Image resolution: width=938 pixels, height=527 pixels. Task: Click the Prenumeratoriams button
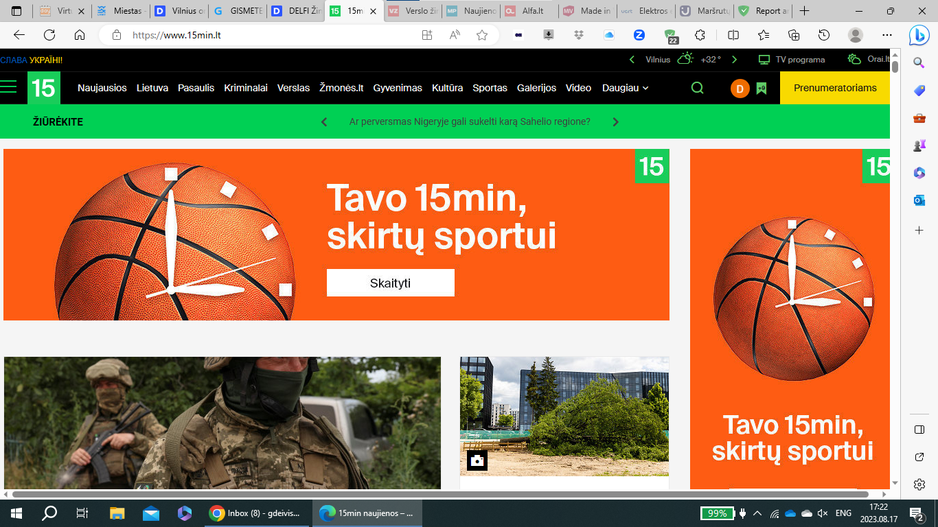tap(834, 88)
